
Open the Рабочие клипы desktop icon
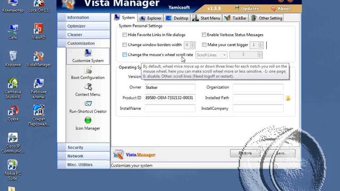(x=39, y=89)
